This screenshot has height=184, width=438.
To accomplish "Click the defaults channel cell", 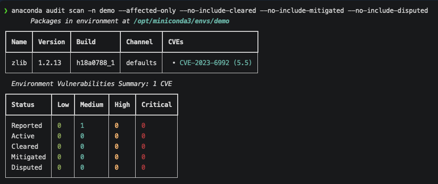I will pos(141,63).
